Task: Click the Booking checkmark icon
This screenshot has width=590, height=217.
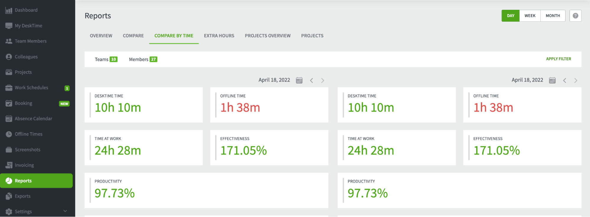Action: 9,103
